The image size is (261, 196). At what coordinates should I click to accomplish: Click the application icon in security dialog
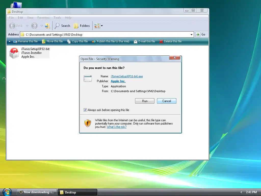(88, 79)
